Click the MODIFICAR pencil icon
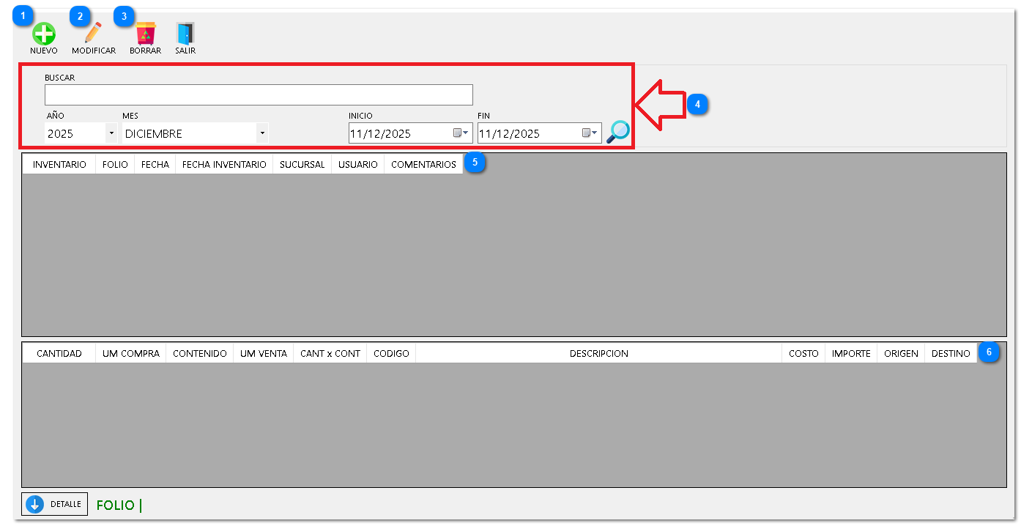Image resolution: width=1021 pixels, height=526 pixels. click(93, 34)
